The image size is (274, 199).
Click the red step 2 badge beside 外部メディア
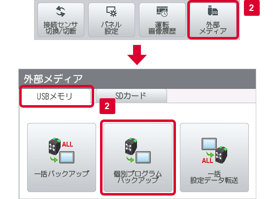coord(252,8)
